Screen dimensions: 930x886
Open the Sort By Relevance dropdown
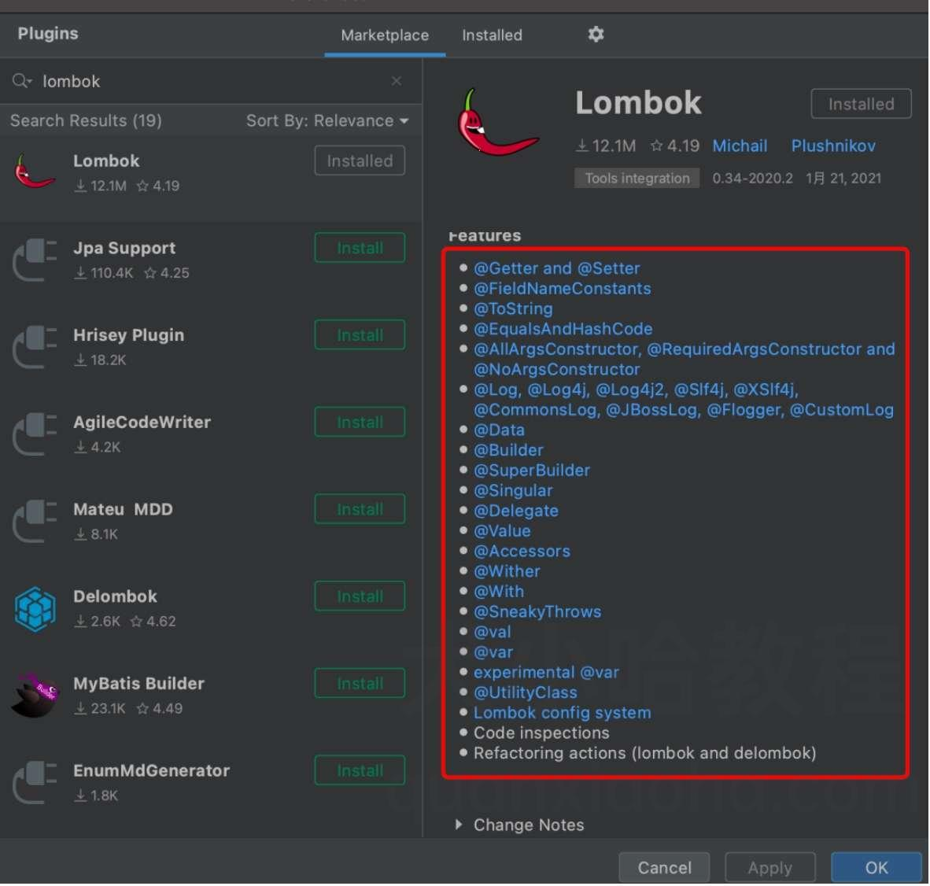(327, 121)
